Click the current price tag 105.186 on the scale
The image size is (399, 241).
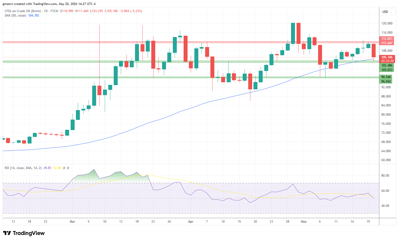[x=387, y=57]
